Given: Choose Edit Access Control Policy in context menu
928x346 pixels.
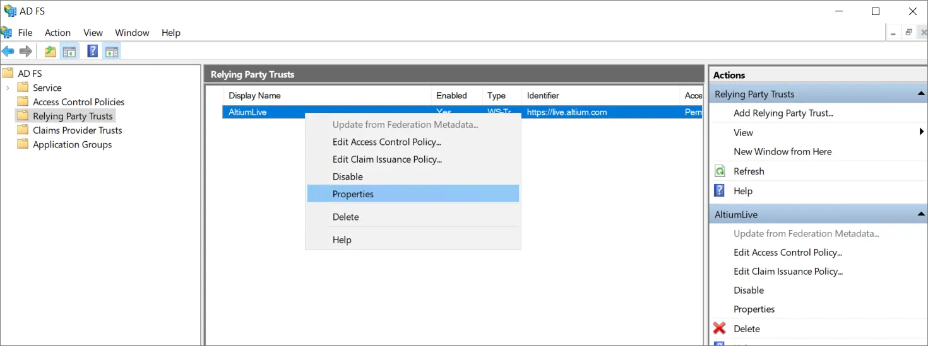Looking at the screenshot, I should coord(413,142).
